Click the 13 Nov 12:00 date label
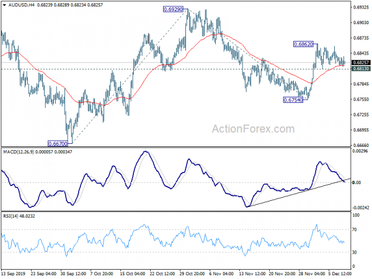The width and height of the screenshot is (372, 279). (x=252, y=274)
